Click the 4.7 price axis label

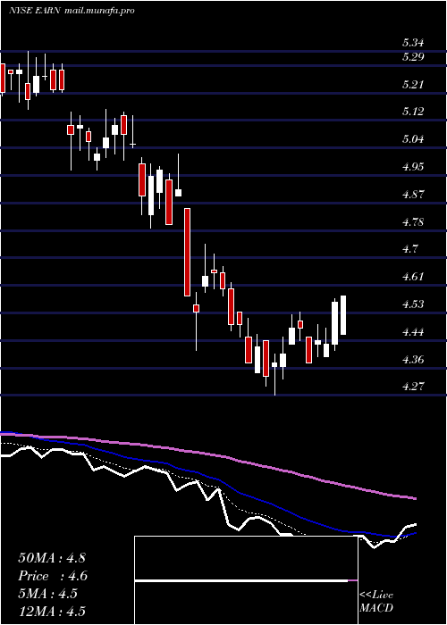coord(409,249)
